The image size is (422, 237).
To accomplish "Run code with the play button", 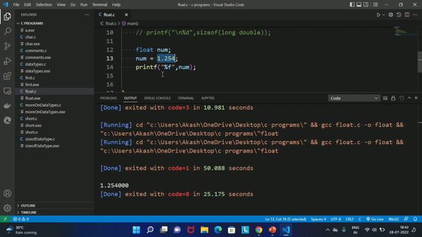I will pyautogui.click(x=378, y=14).
